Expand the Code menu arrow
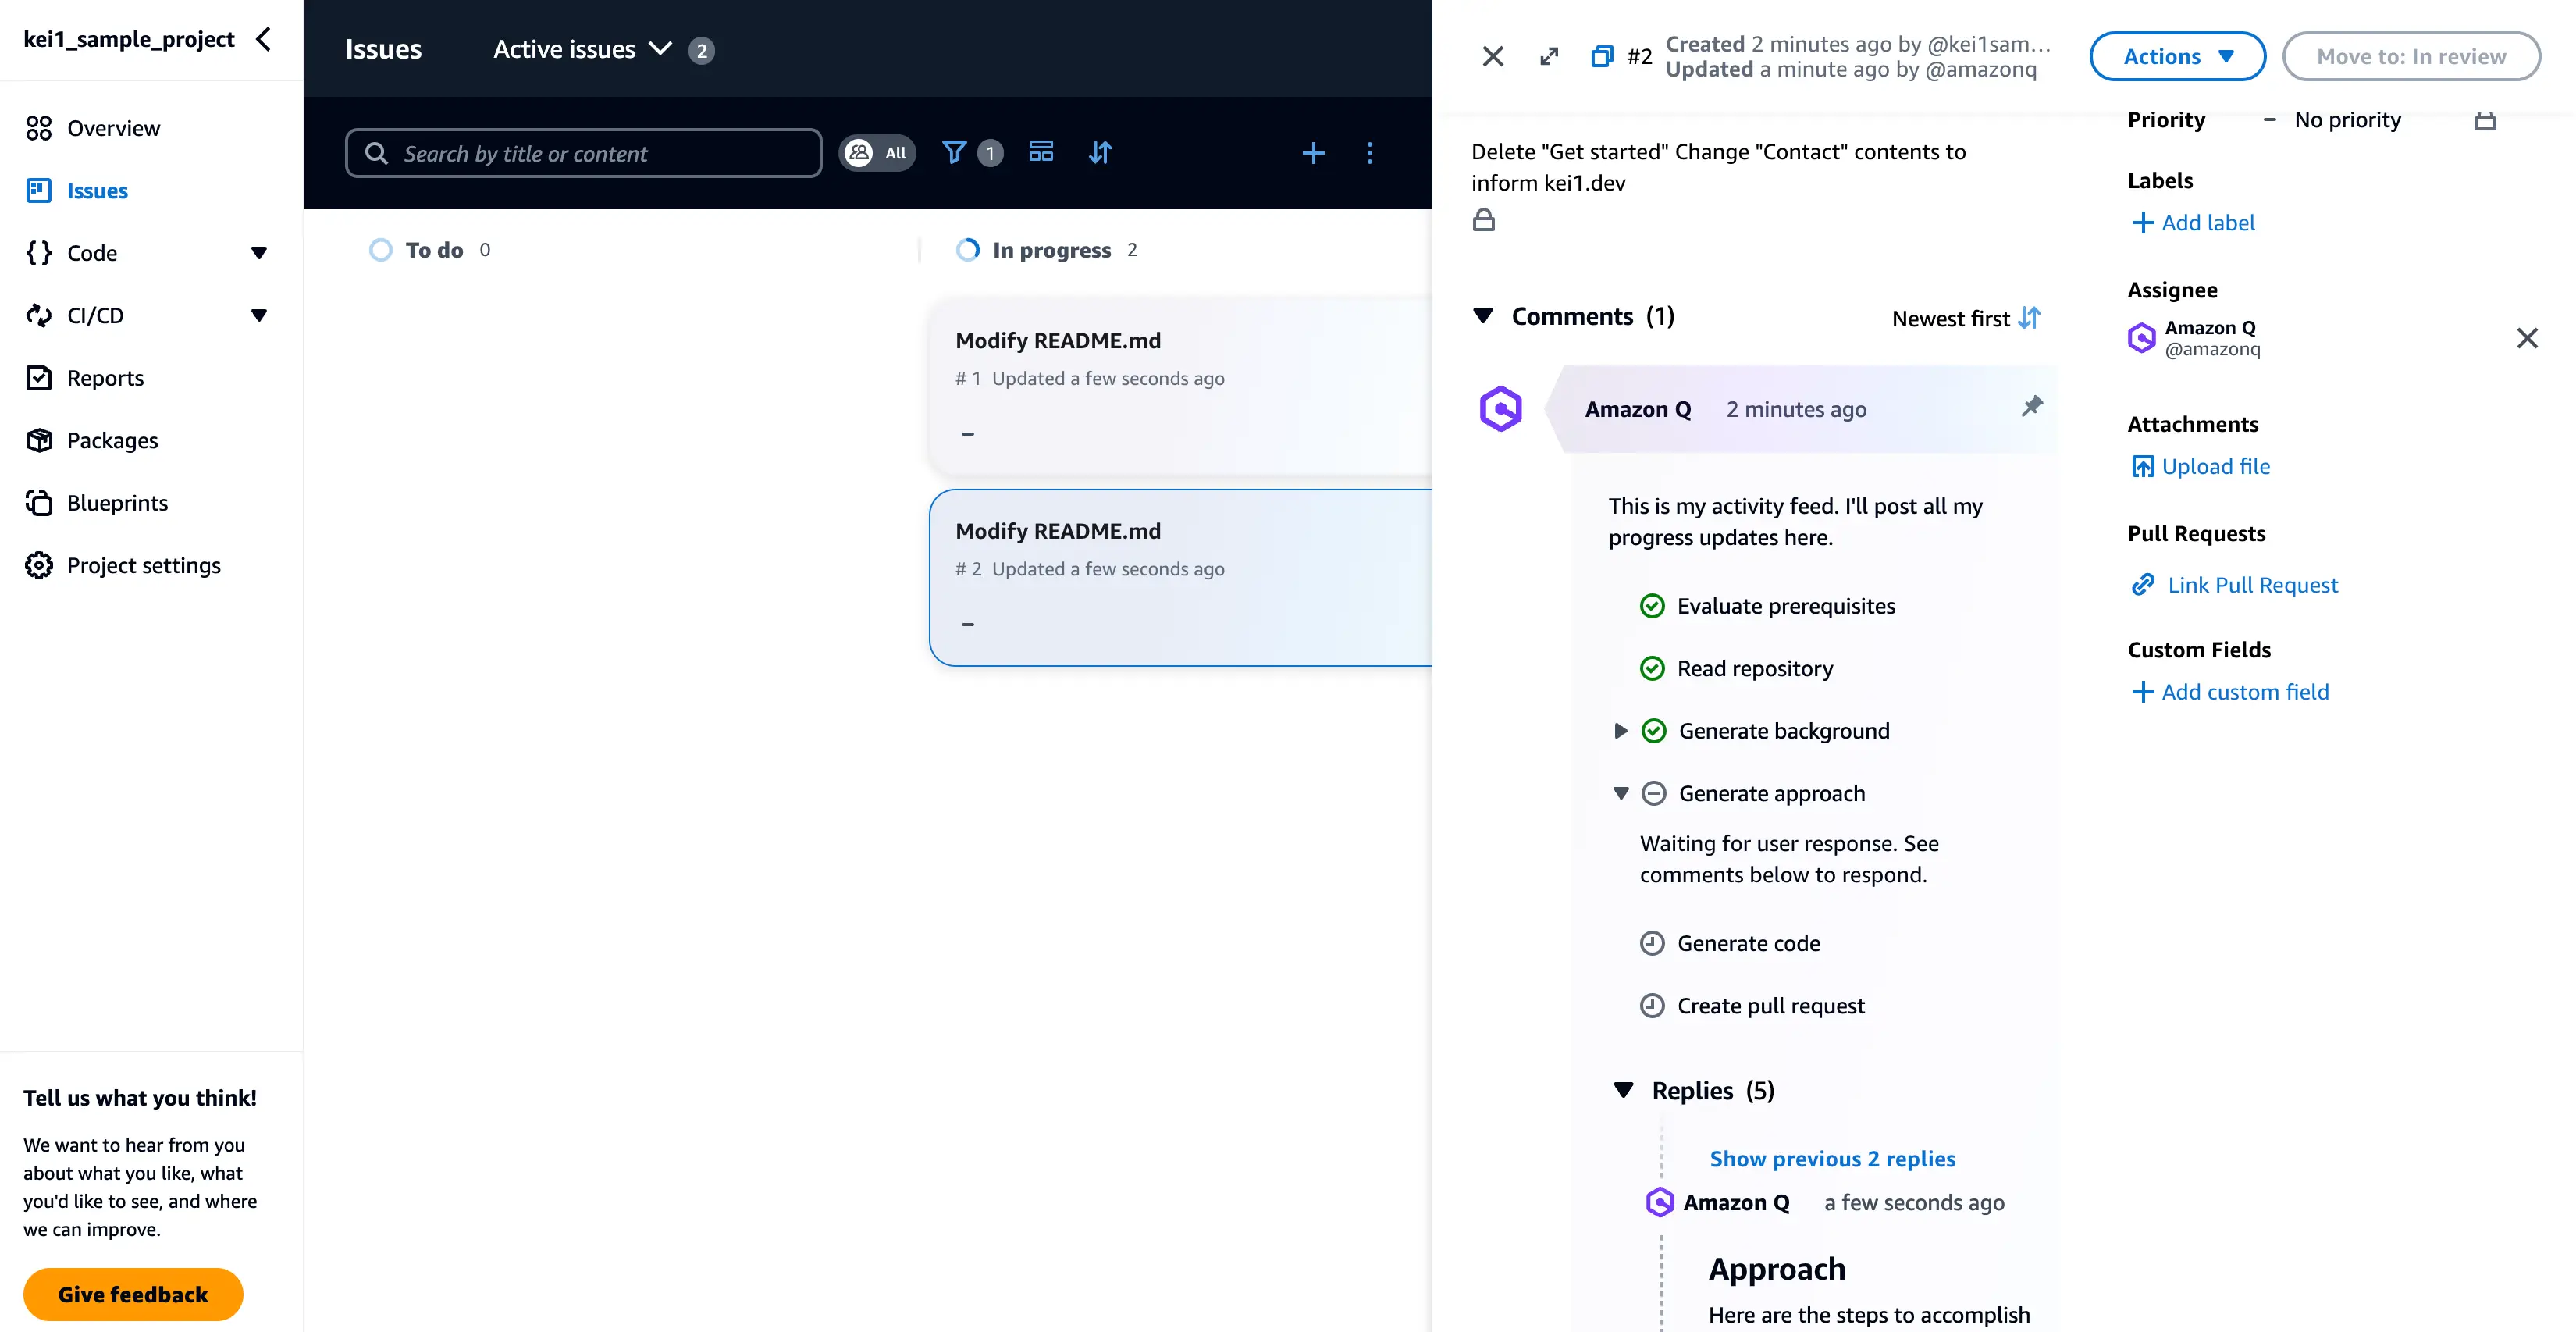The height and width of the screenshot is (1332, 2576). [x=259, y=253]
